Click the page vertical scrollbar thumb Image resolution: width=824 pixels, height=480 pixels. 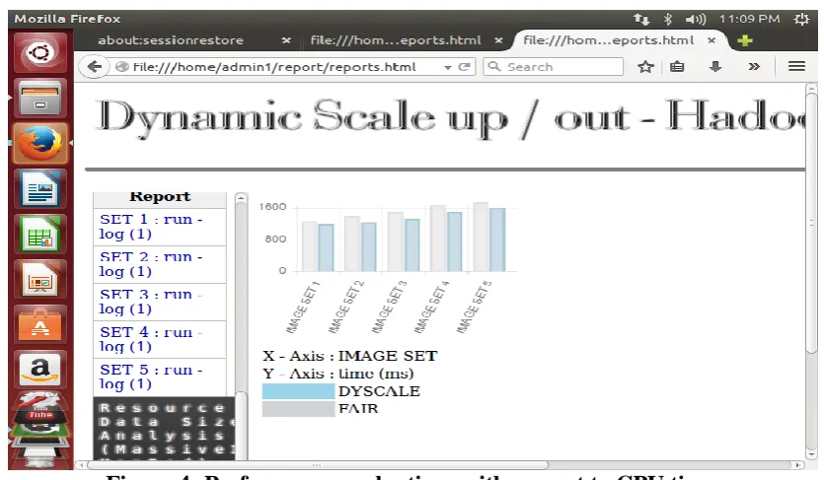click(811, 223)
